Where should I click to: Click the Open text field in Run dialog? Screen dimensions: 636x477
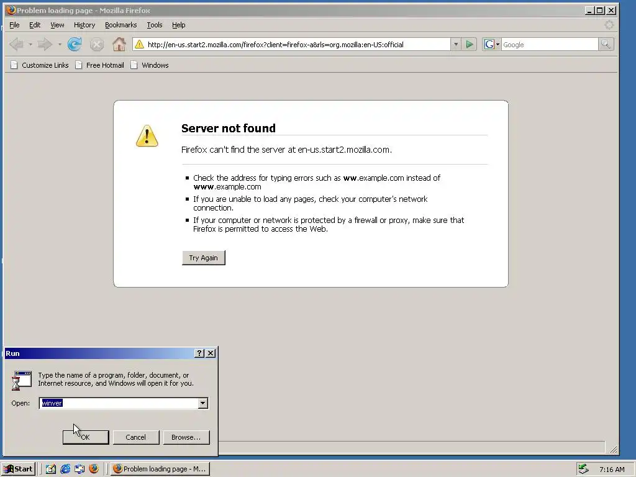(119, 403)
